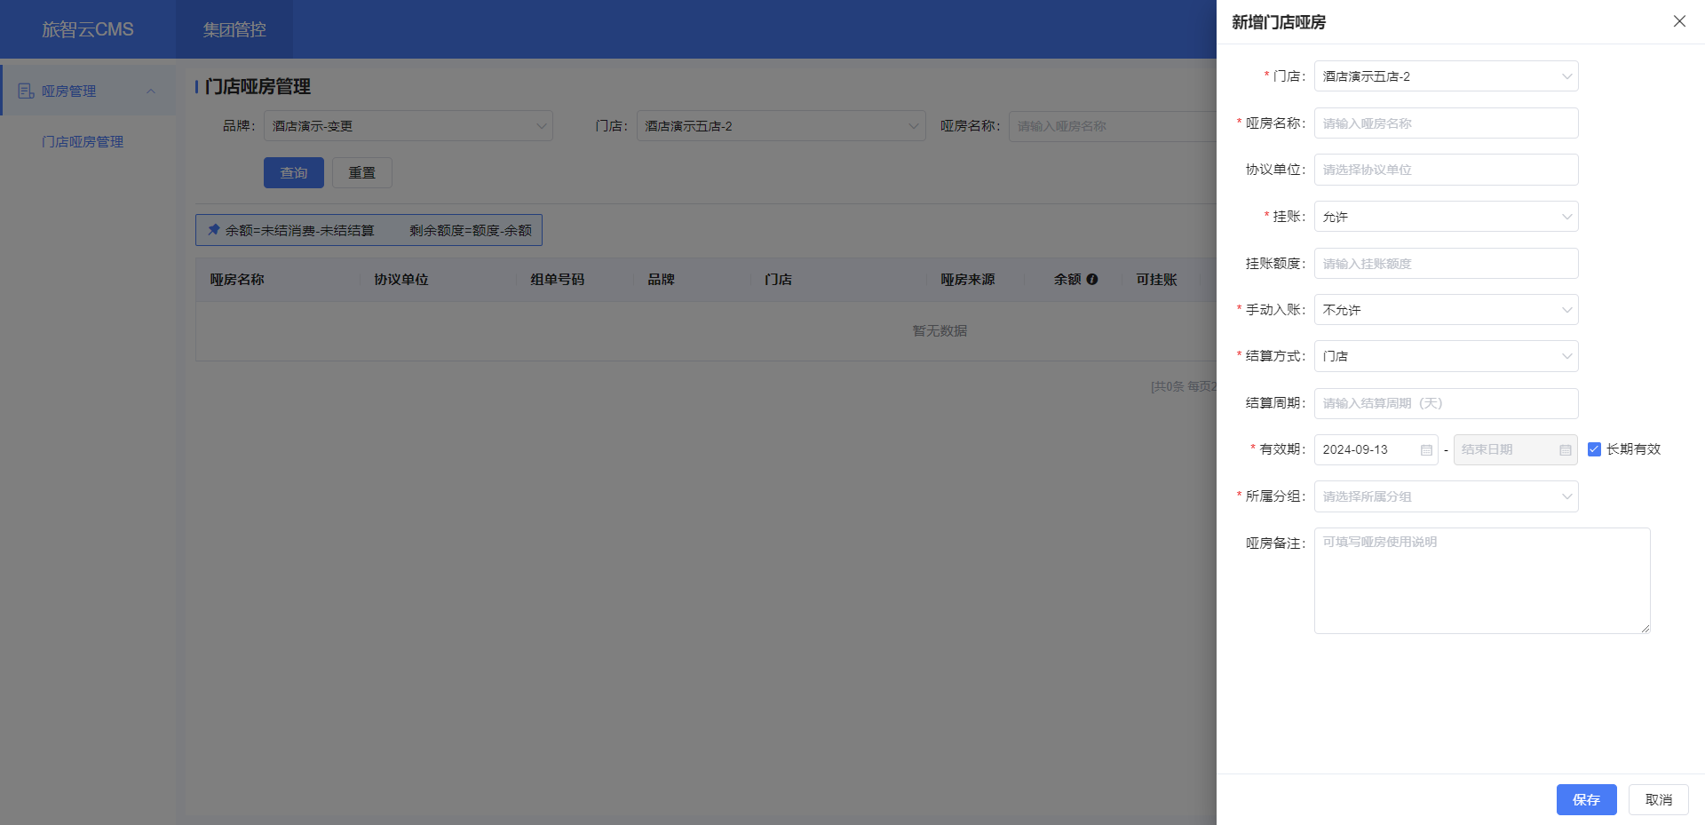Click the pin icon in the balance formula notice
Screen dimensions: 1705x825
[213, 230]
